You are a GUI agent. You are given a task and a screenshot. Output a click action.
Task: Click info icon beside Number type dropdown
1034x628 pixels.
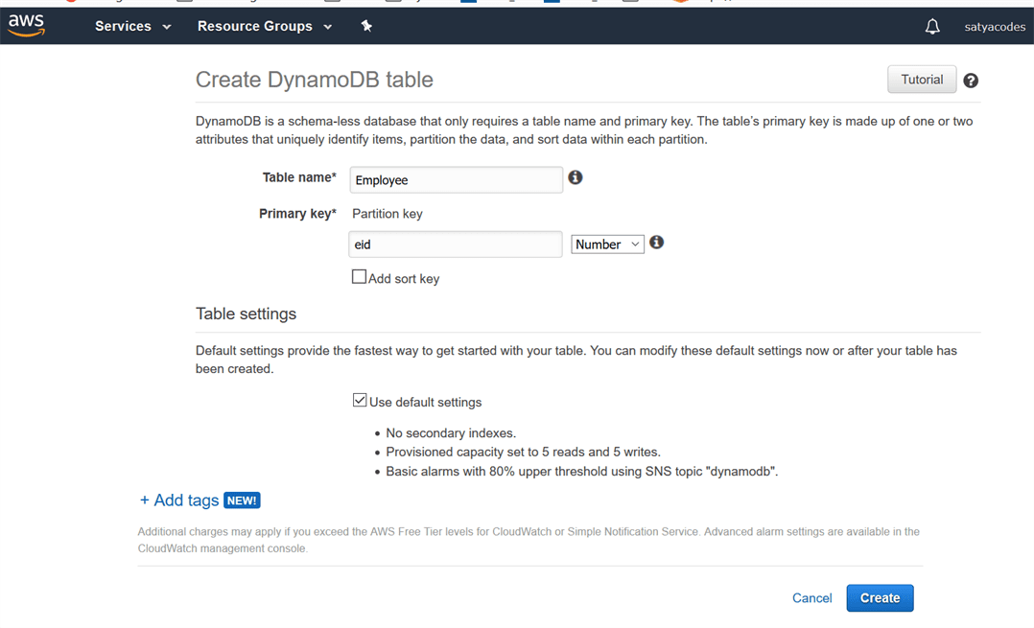pos(656,243)
